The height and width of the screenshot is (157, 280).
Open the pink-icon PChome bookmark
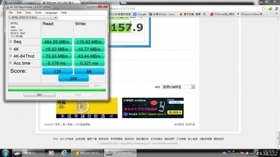tap(222, 14)
